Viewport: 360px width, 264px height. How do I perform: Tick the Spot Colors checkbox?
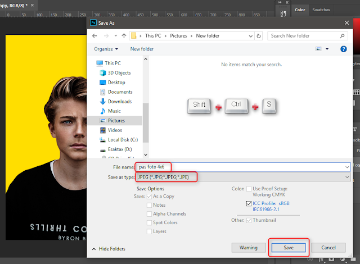(149, 222)
